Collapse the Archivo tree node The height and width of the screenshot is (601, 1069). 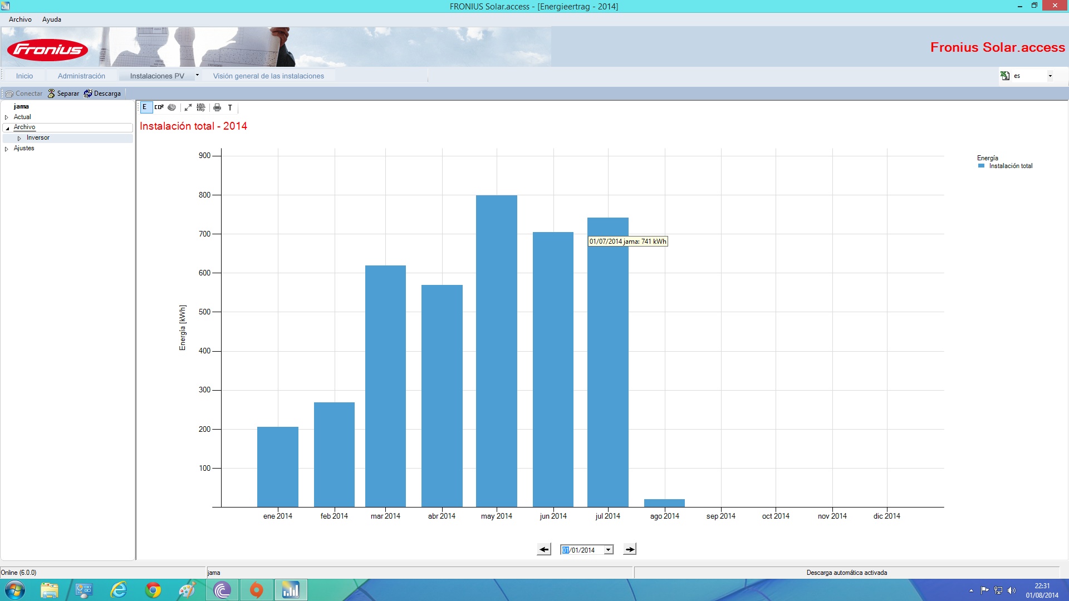click(x=7, y=128)
